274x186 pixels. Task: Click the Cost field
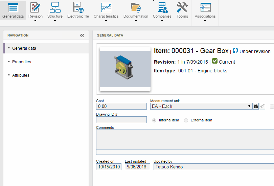(x=121, y=106)
